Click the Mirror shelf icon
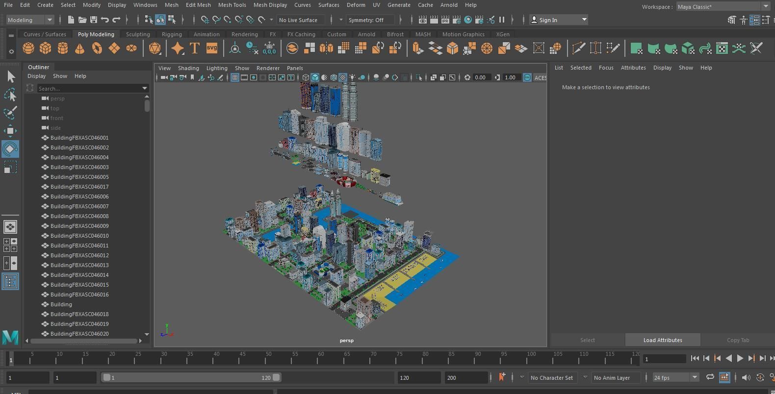775x394 pixels. 326,48
